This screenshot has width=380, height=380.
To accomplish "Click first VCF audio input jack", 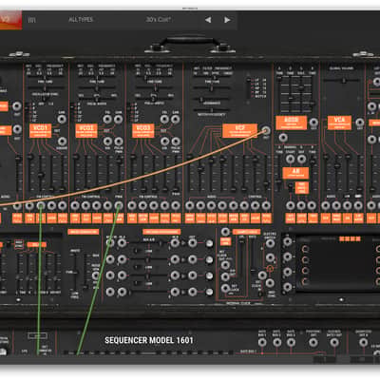I will 189,206.
